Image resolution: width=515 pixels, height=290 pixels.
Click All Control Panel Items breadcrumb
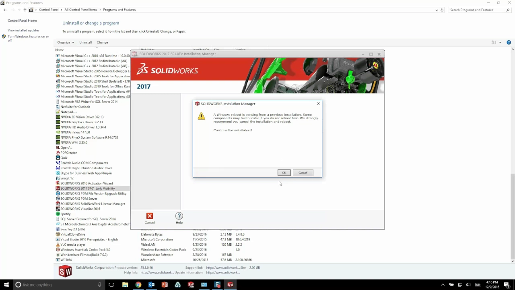coord(80,10)
